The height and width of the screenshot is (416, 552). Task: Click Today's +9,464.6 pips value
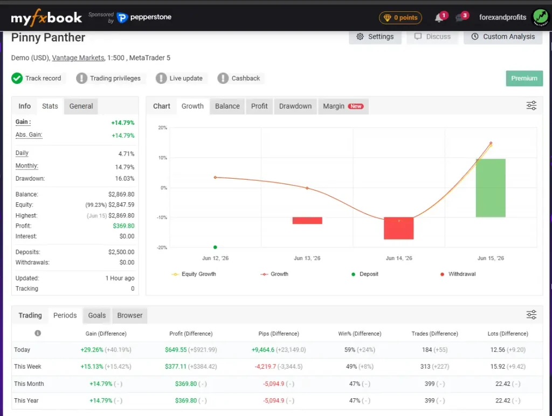pos(263,350)
